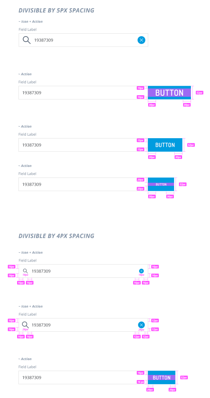The image size is (210, 398).
Task: Click the Field Label text above the top search field
Action: [x=27, y=29]
